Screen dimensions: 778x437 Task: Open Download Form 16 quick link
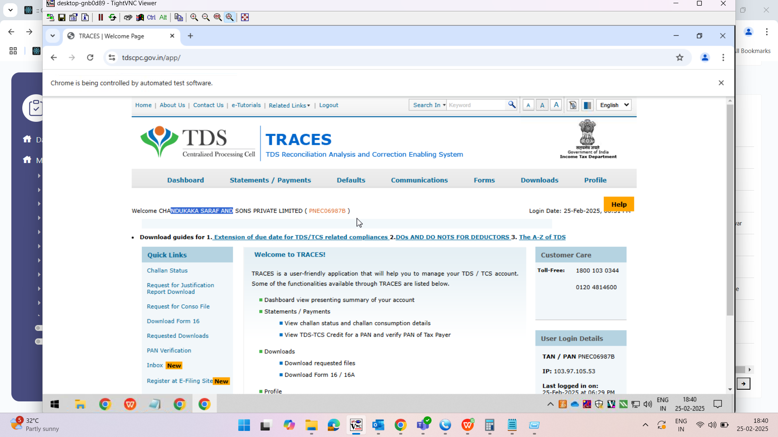click(173, 321)
